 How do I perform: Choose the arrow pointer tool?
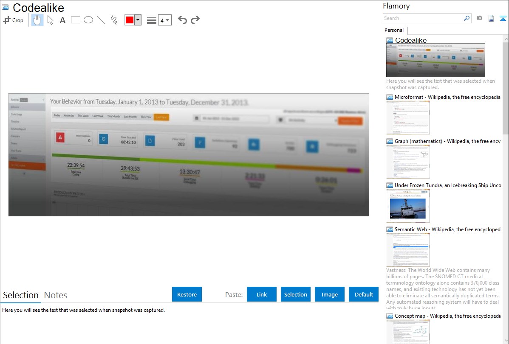[x=50, y=20]
